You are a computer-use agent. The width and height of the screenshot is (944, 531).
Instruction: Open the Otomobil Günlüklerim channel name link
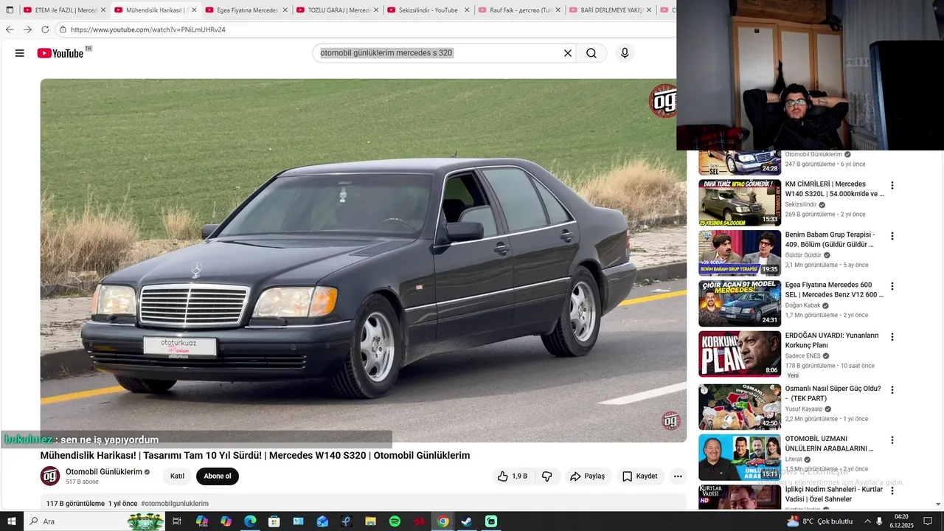(104, 472)
